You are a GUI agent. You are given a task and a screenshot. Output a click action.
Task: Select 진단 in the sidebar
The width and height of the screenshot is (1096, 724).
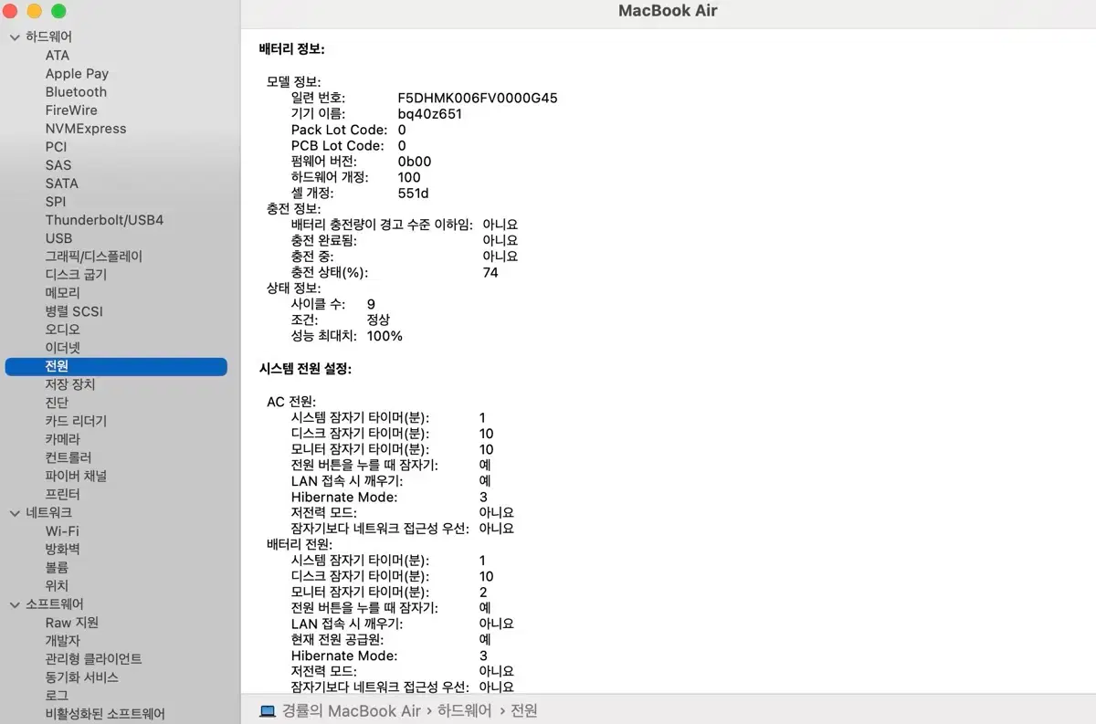pyautogui.click(x=57, y=403)
